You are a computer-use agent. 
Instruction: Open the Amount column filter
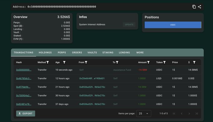[148, 62]
